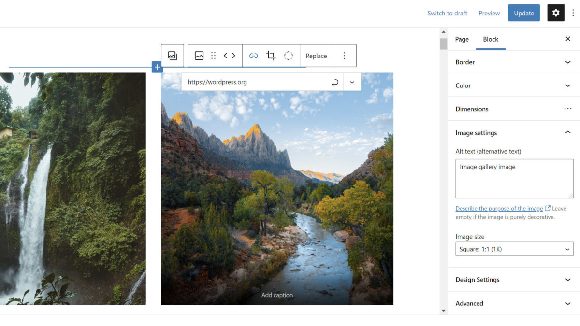
Task: Open the Image size dropdown
Action: 514,249
